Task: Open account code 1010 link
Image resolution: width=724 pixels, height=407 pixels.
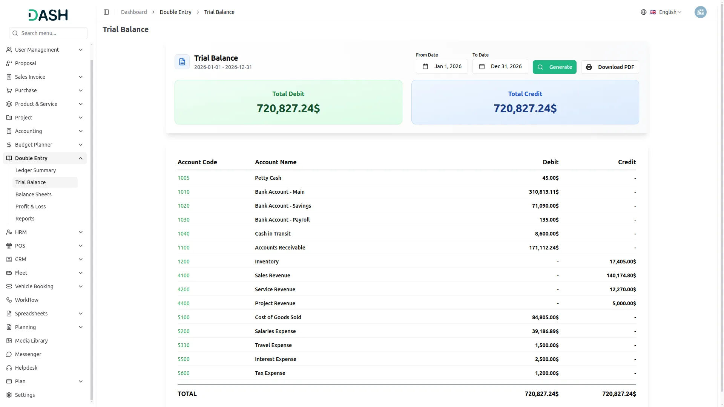Action: pyautogui.click(x=184, y=192)
